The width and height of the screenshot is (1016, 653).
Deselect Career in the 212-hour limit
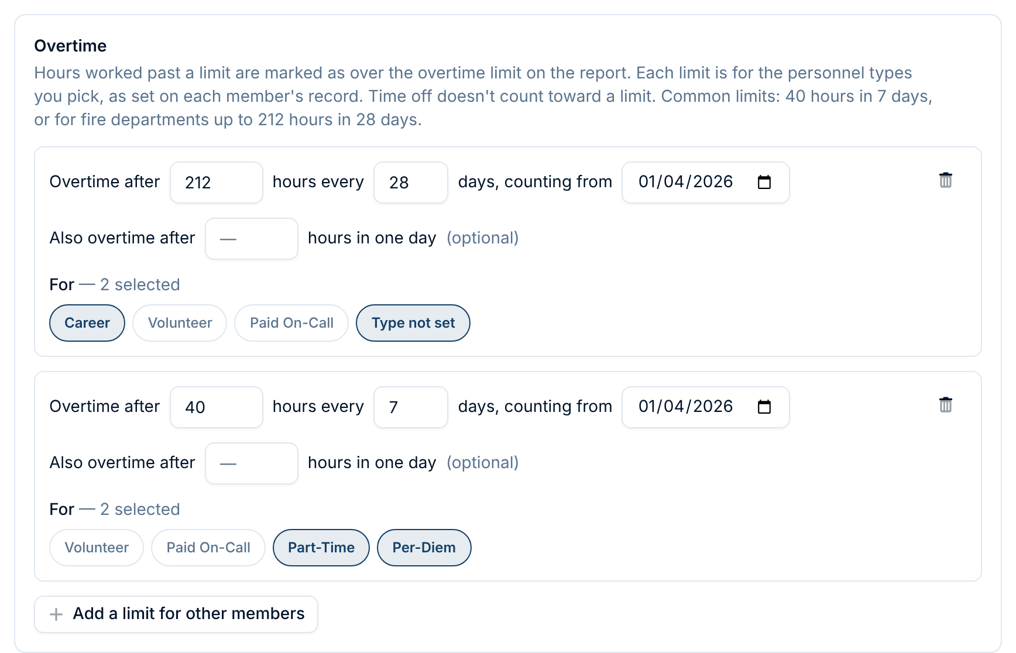[87, 323]
